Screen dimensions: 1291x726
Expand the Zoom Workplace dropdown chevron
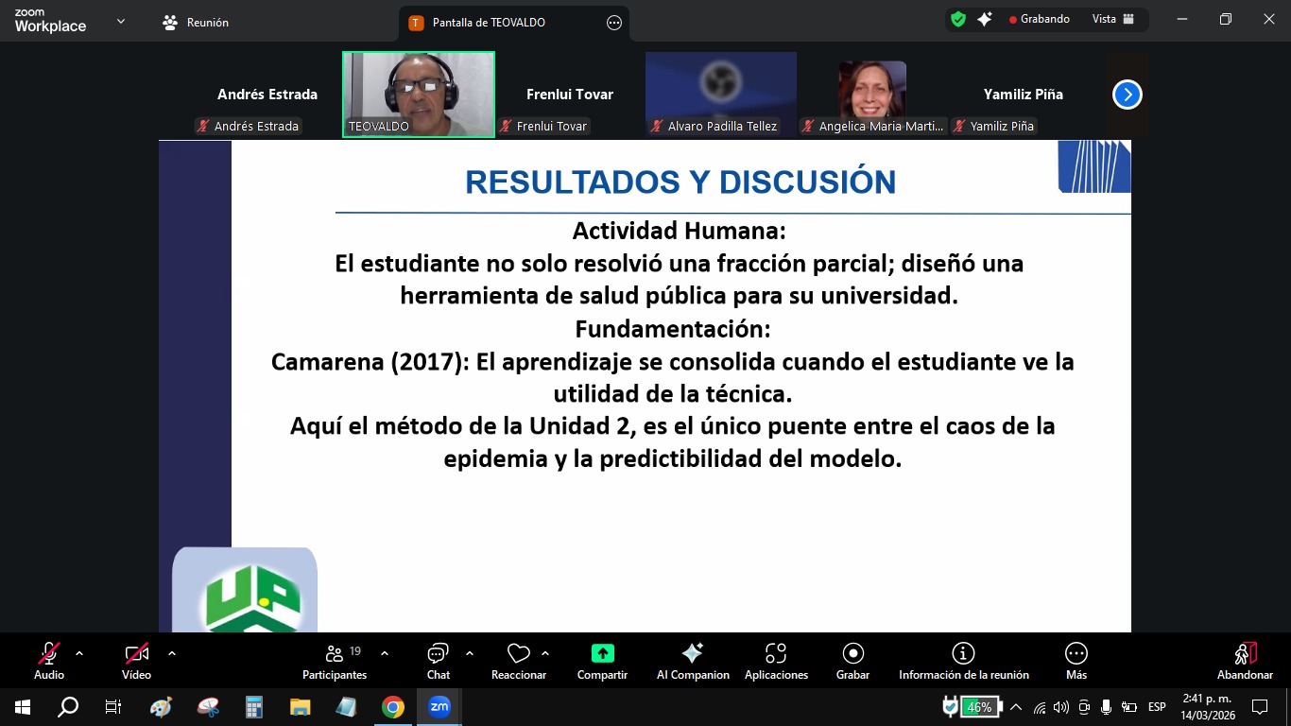[120, 21]
